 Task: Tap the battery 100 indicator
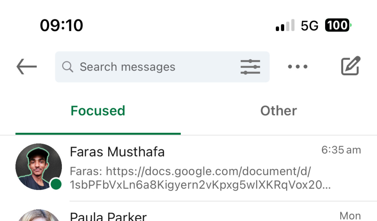338,25
